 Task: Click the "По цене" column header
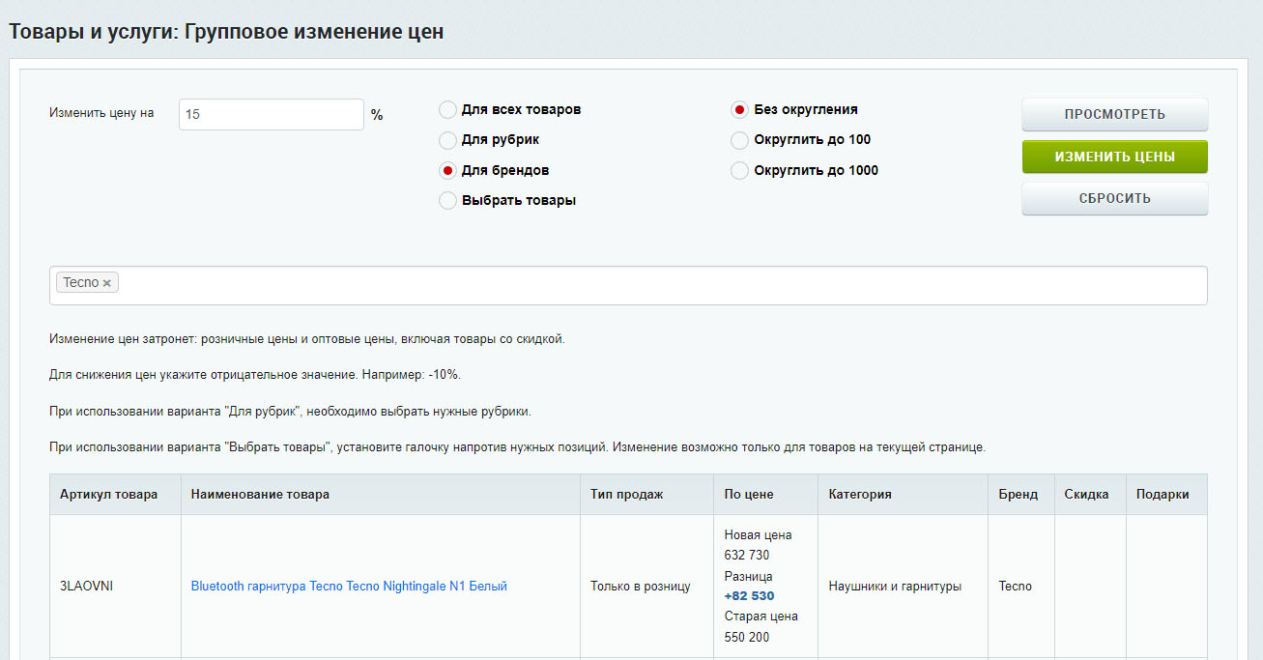(749, 495)
